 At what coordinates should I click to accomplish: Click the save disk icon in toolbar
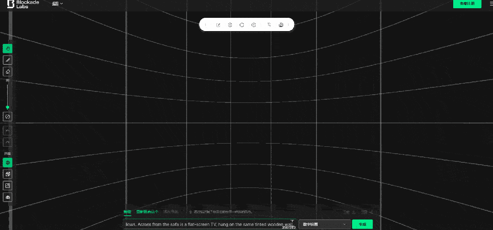click(x=281, y=25)
